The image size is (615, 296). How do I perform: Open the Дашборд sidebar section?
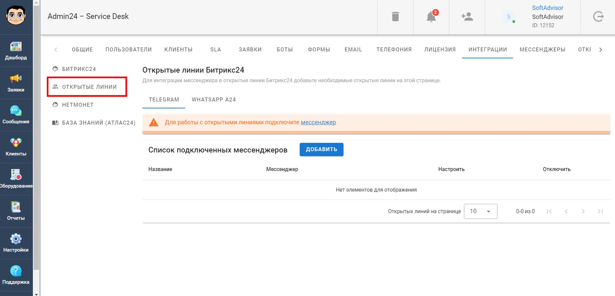[x=16, y=51]
